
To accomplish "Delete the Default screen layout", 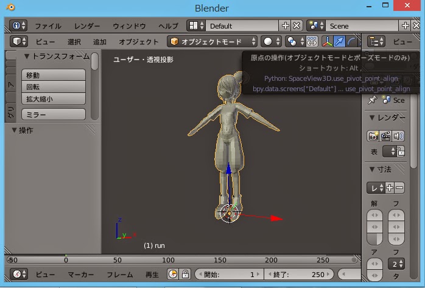I will [297, 26].
